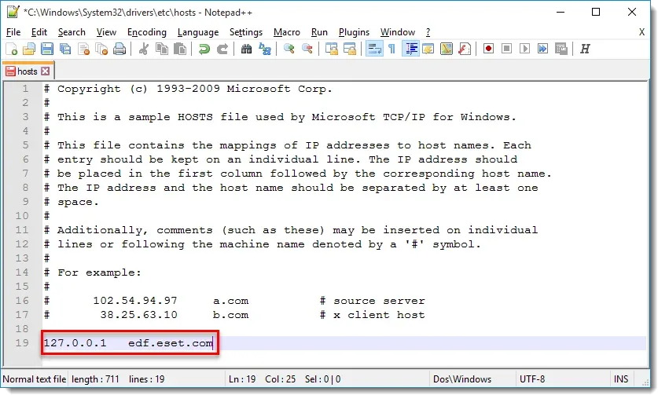Play back the recorded macro

tap(524, 49)
